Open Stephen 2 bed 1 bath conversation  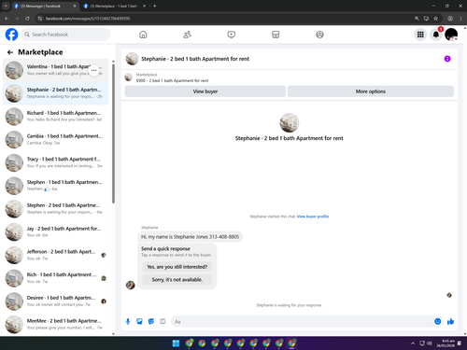[56, 209]
